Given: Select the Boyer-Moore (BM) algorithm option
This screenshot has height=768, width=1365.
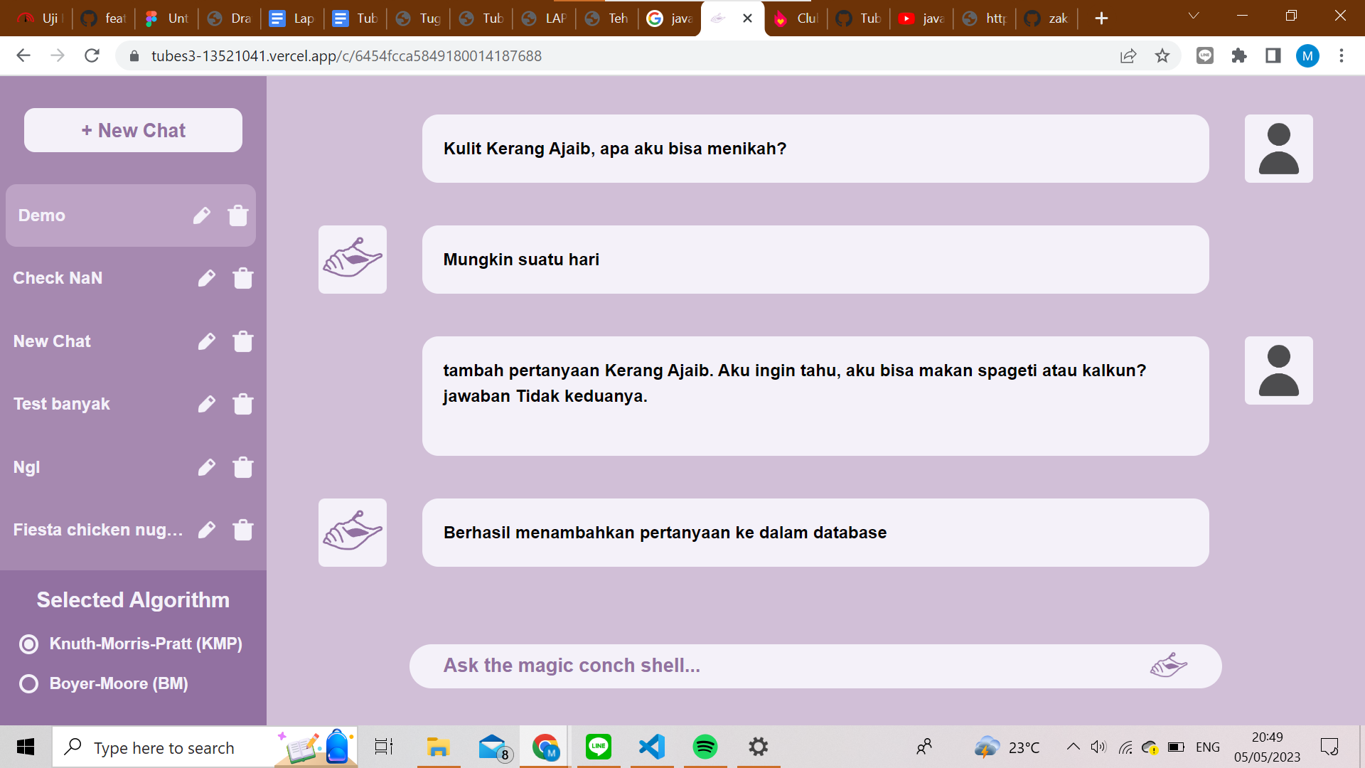Looking at the screenshot, I should point(29,684).
